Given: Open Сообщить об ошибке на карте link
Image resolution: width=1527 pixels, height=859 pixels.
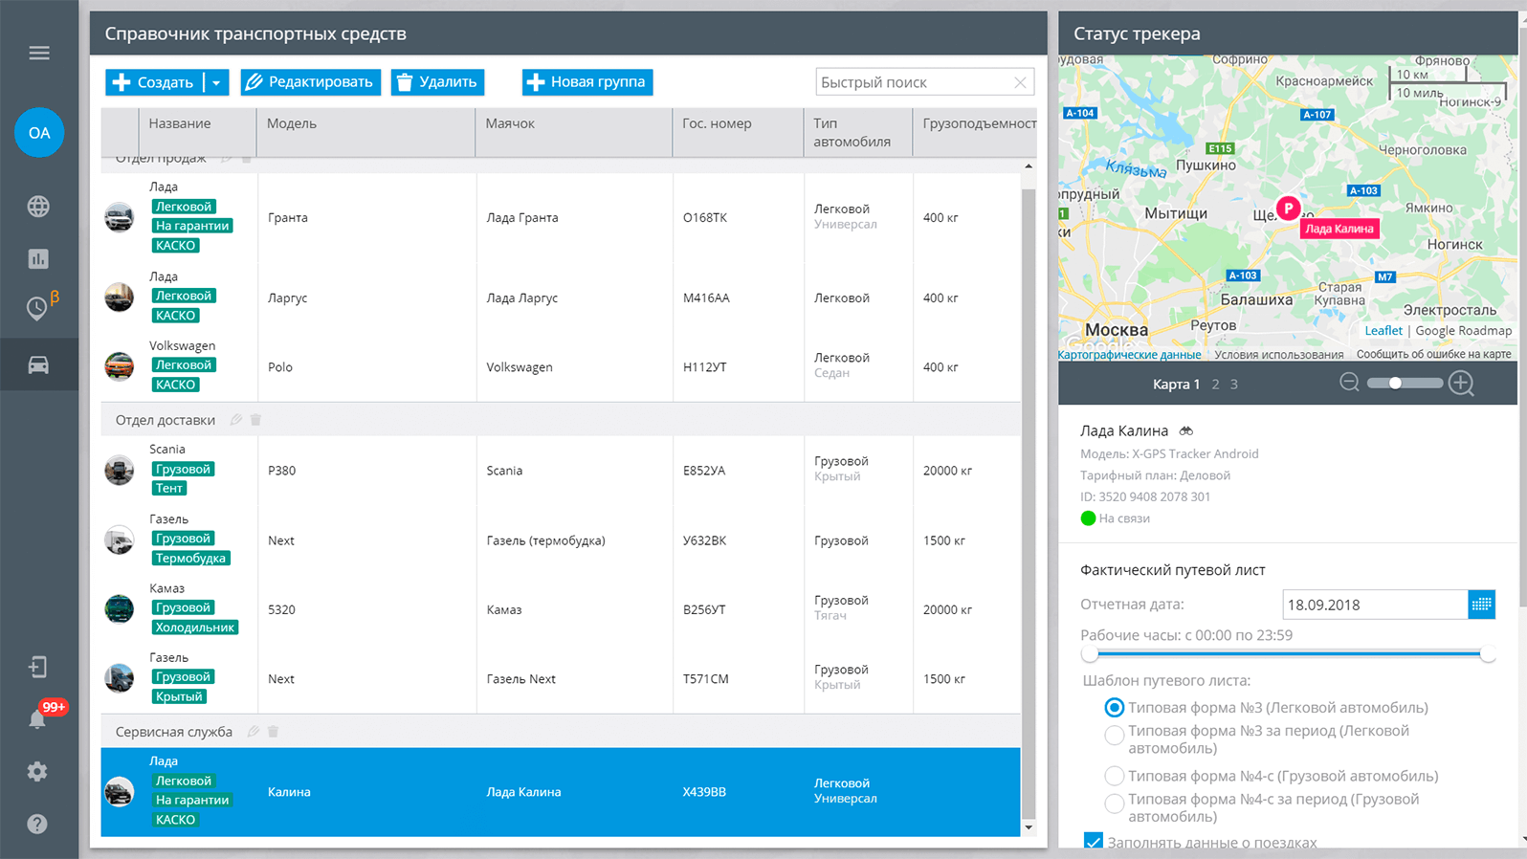Looking at the screenshot, I should [x=1433, y=355].
